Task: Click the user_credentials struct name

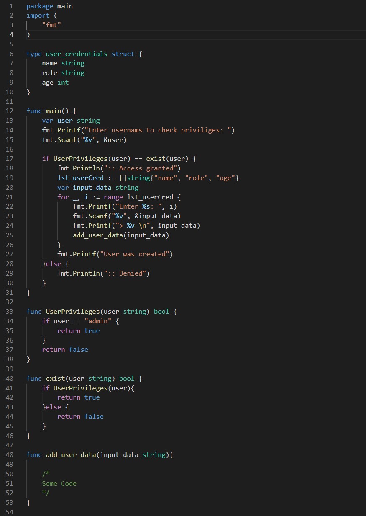Action: [77, 54]
